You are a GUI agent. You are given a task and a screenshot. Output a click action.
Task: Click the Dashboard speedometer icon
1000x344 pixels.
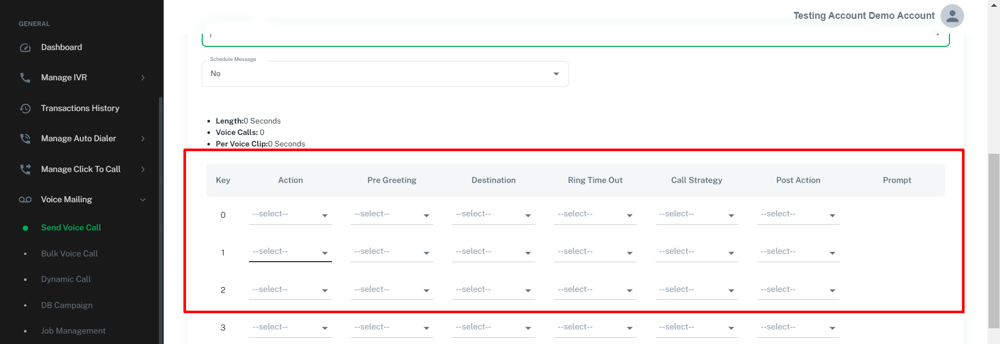coord(25,47)
